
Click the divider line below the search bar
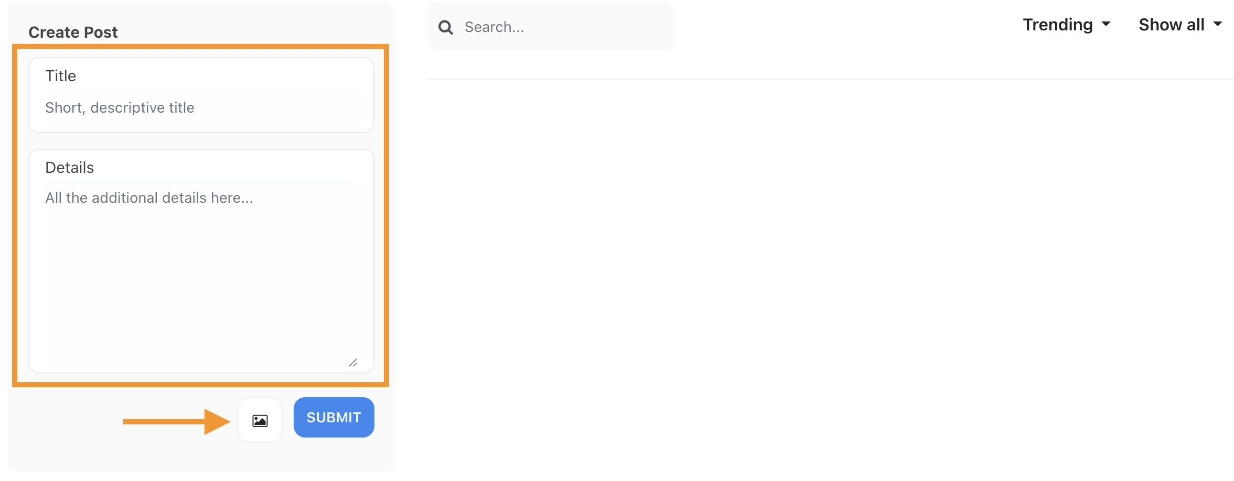(830, 79)
